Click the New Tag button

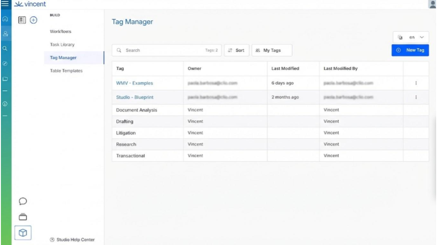pos(410,50)
